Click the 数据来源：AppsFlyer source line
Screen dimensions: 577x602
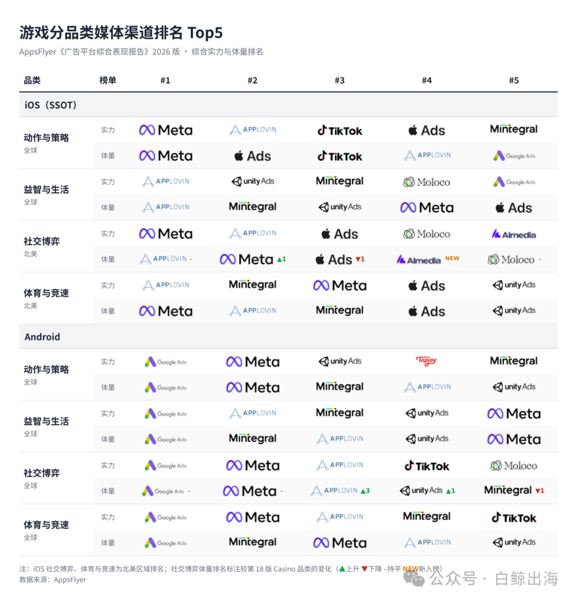[x=52, y=580]
